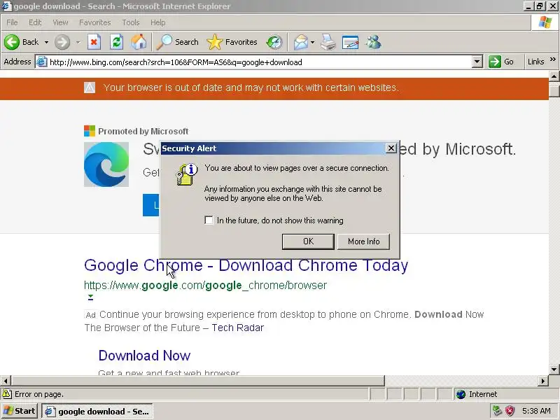Open the Tech Radar link

237,328
